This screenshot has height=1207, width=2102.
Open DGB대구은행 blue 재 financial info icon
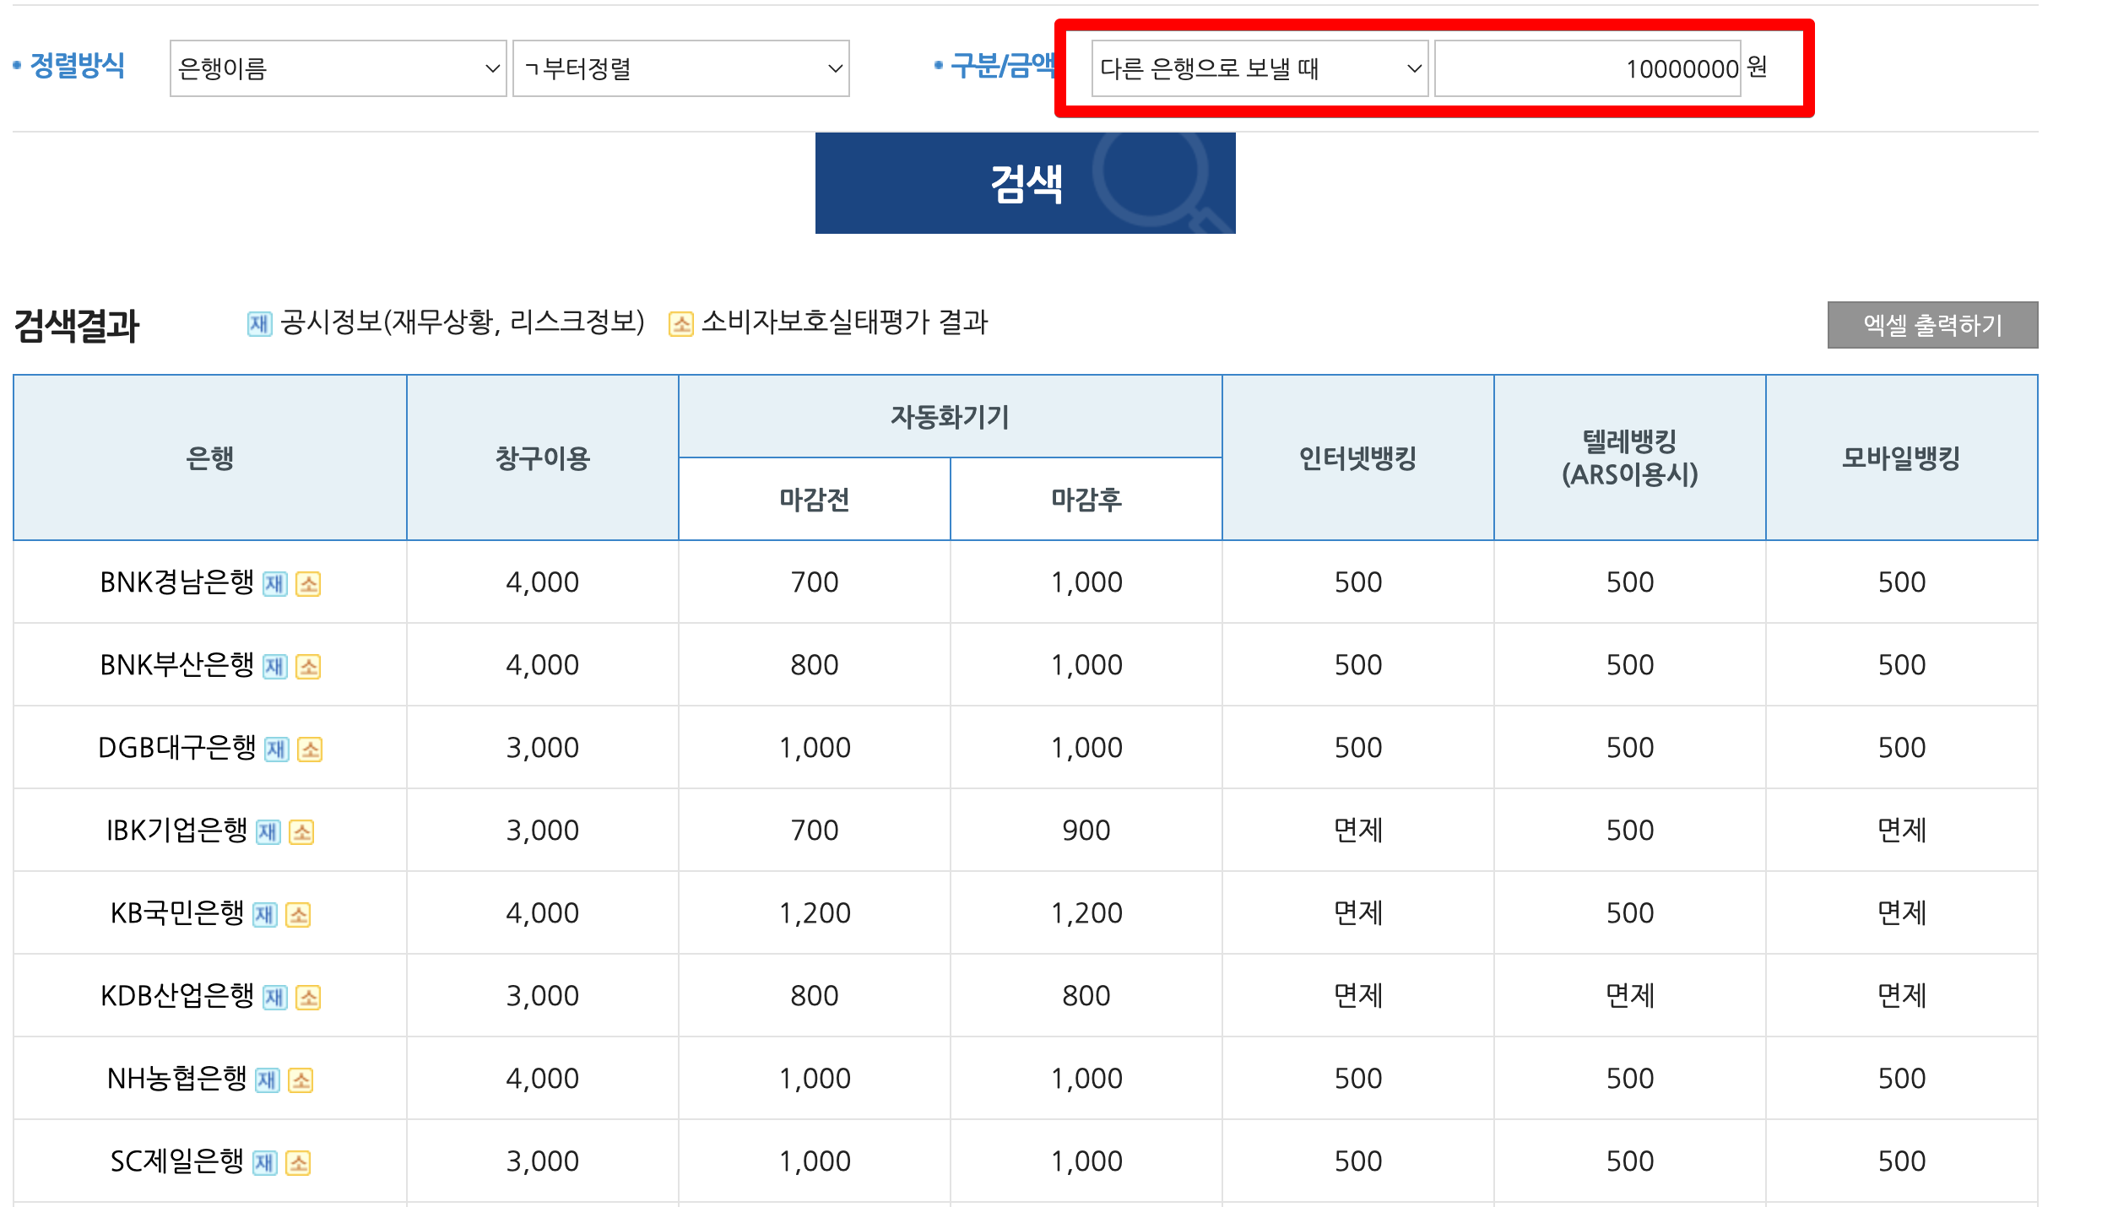276,750
